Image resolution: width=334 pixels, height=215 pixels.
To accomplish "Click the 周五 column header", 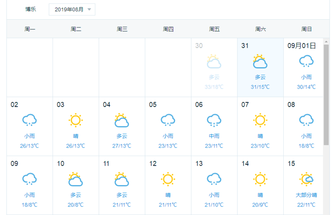I will [x=214, y=29].
